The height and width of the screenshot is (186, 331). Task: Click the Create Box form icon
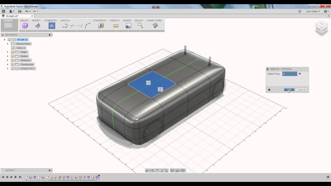tap(25, 26)
